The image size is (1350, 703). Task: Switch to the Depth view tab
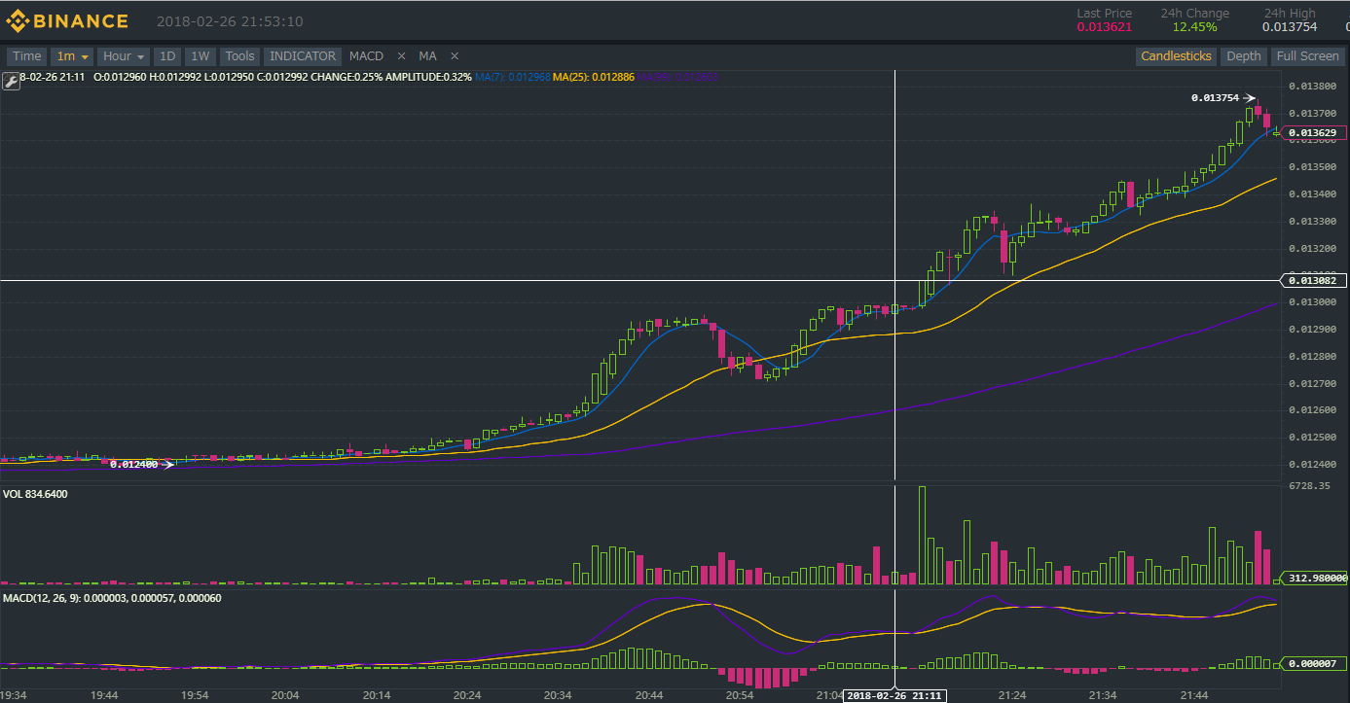[x=1243, y=56]
